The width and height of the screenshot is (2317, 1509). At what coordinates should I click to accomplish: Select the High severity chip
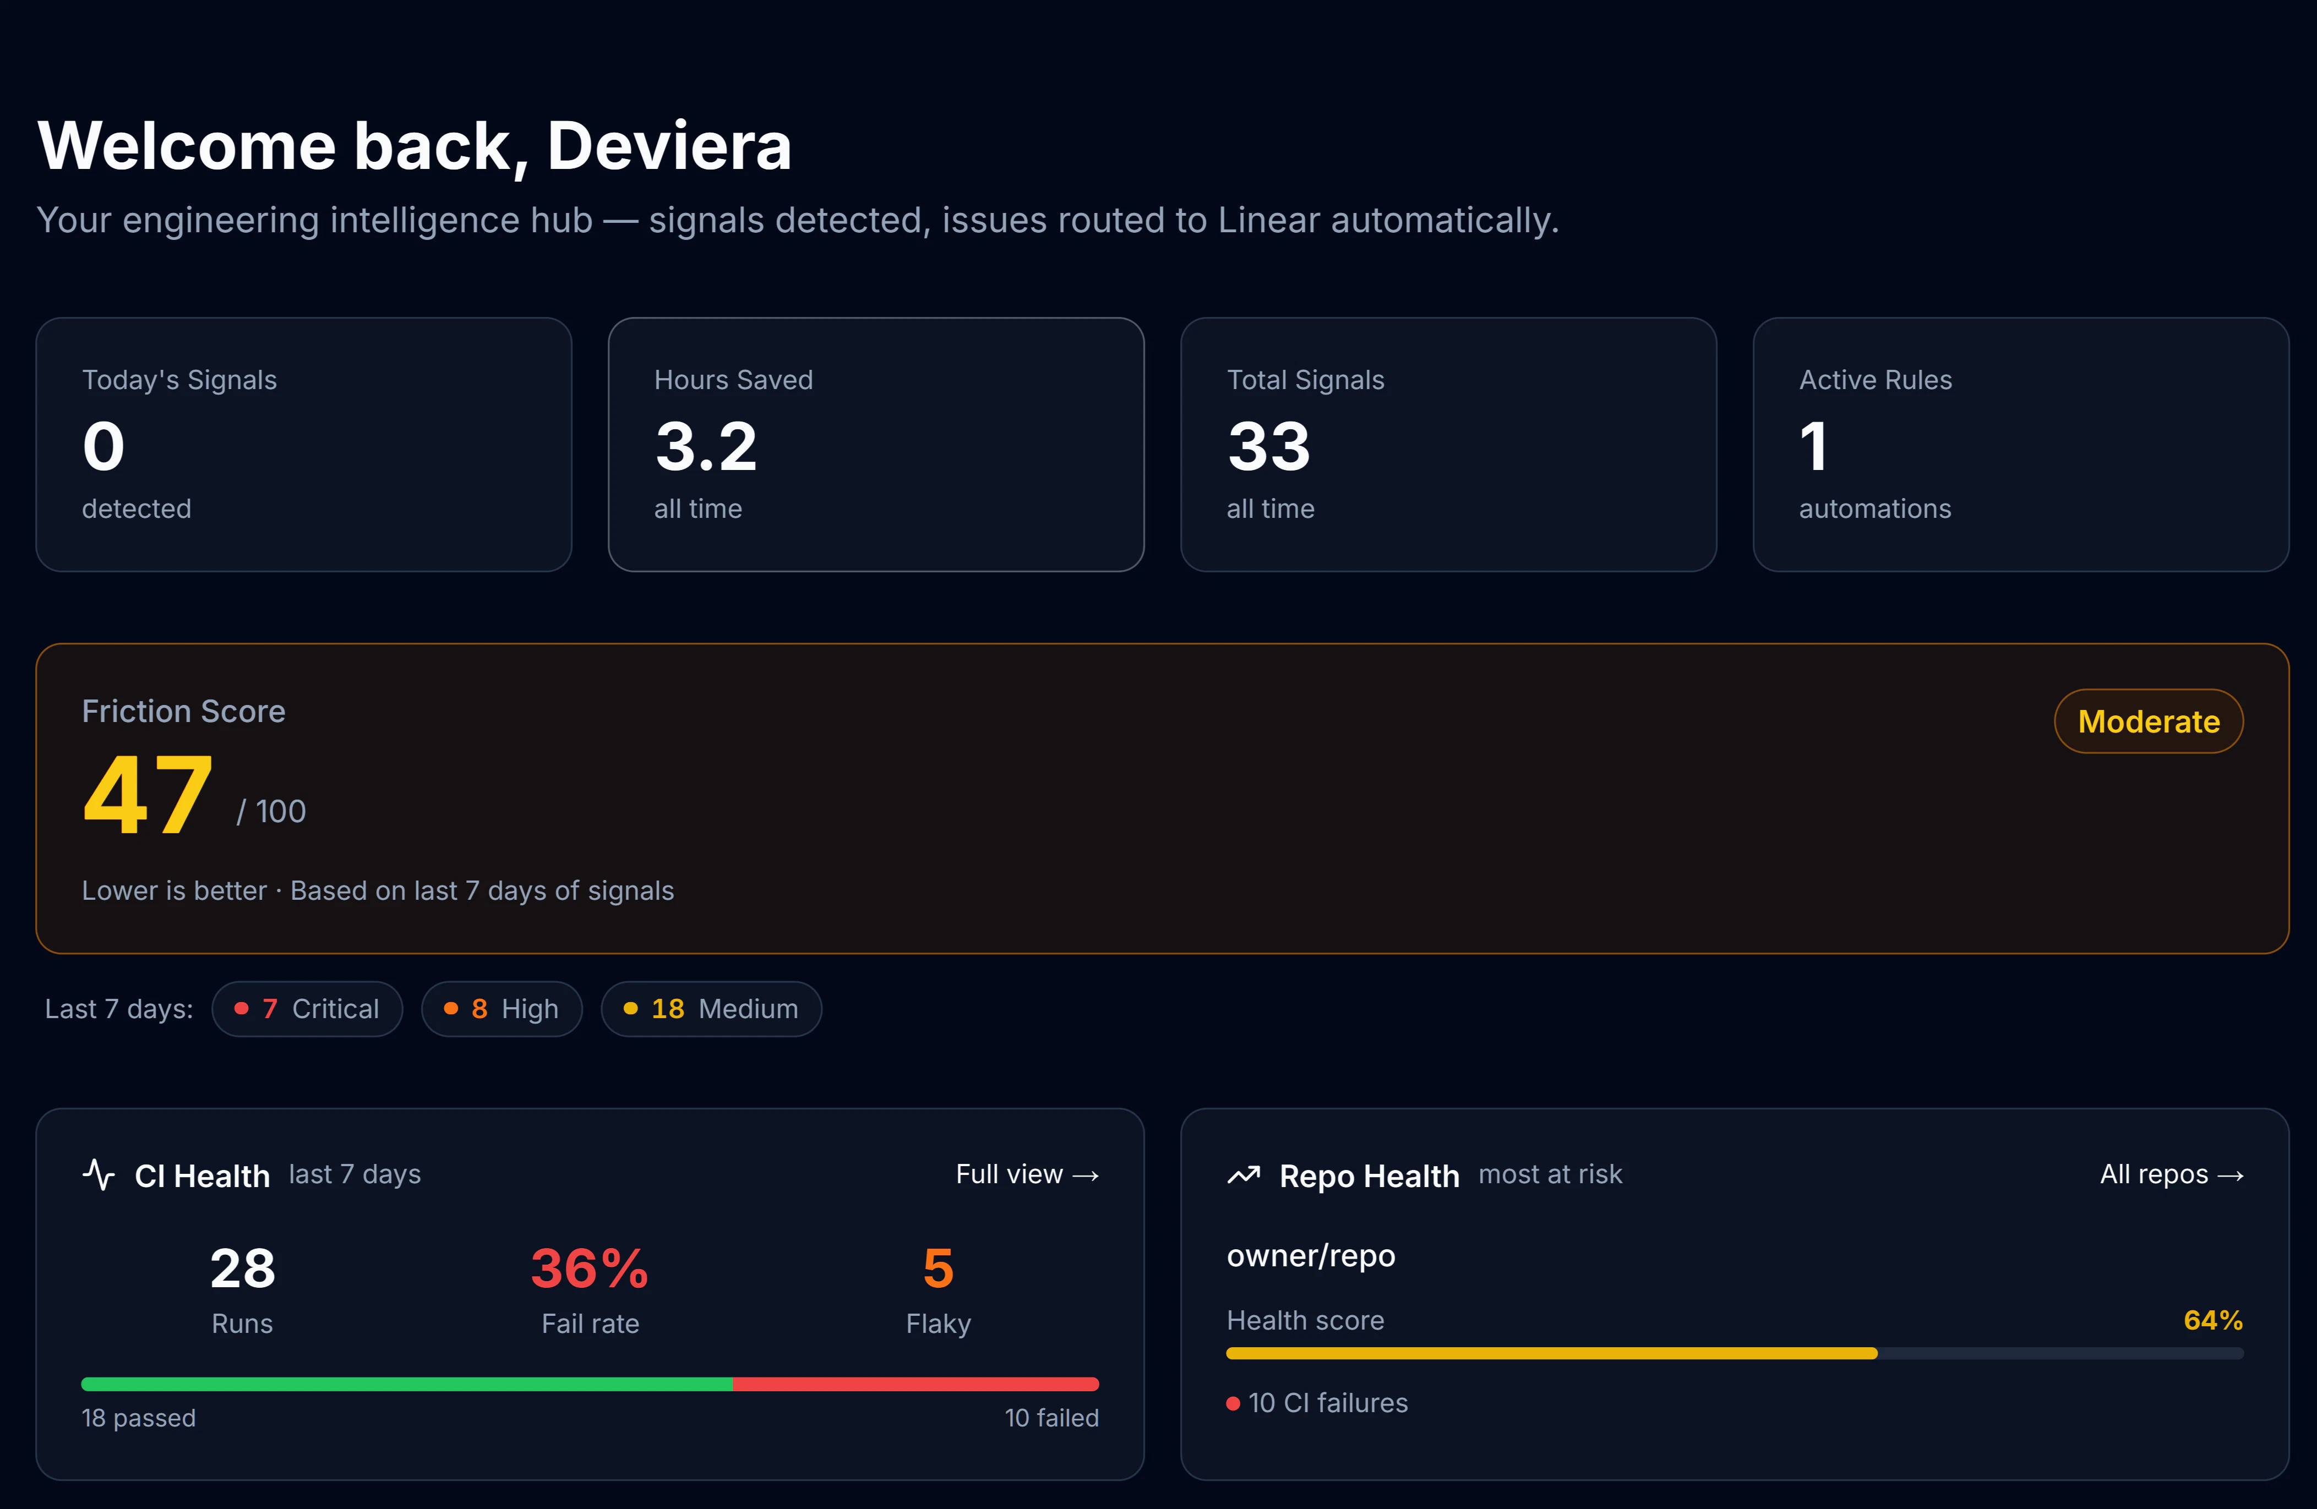(503, 1009)
